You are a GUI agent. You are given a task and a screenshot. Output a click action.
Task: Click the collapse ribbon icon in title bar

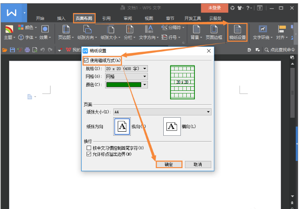260,8
